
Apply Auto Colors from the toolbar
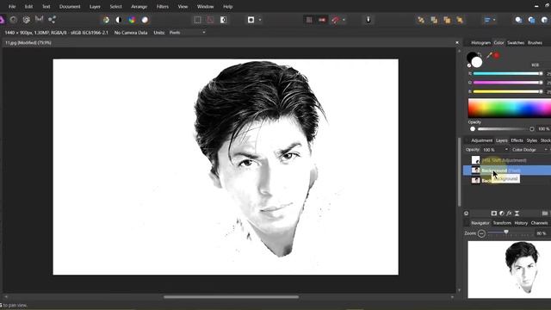(x=132, y=20)
